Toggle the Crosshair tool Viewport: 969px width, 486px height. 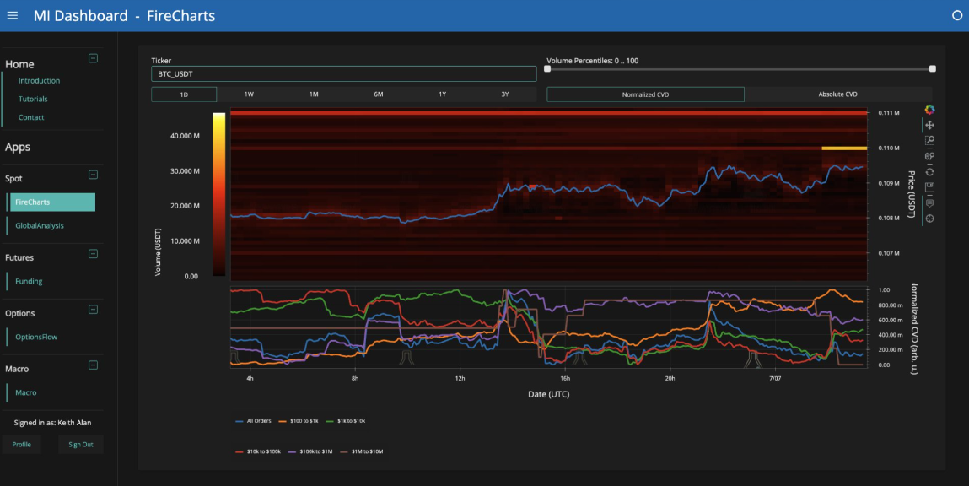tap(929, 219)
